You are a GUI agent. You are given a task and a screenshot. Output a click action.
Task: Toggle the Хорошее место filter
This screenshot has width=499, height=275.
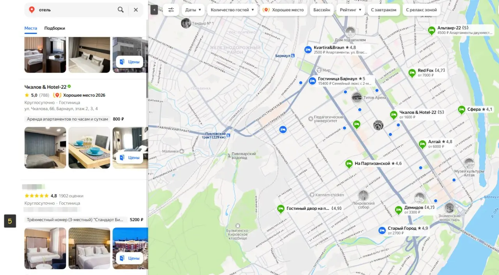click(284, 10)
